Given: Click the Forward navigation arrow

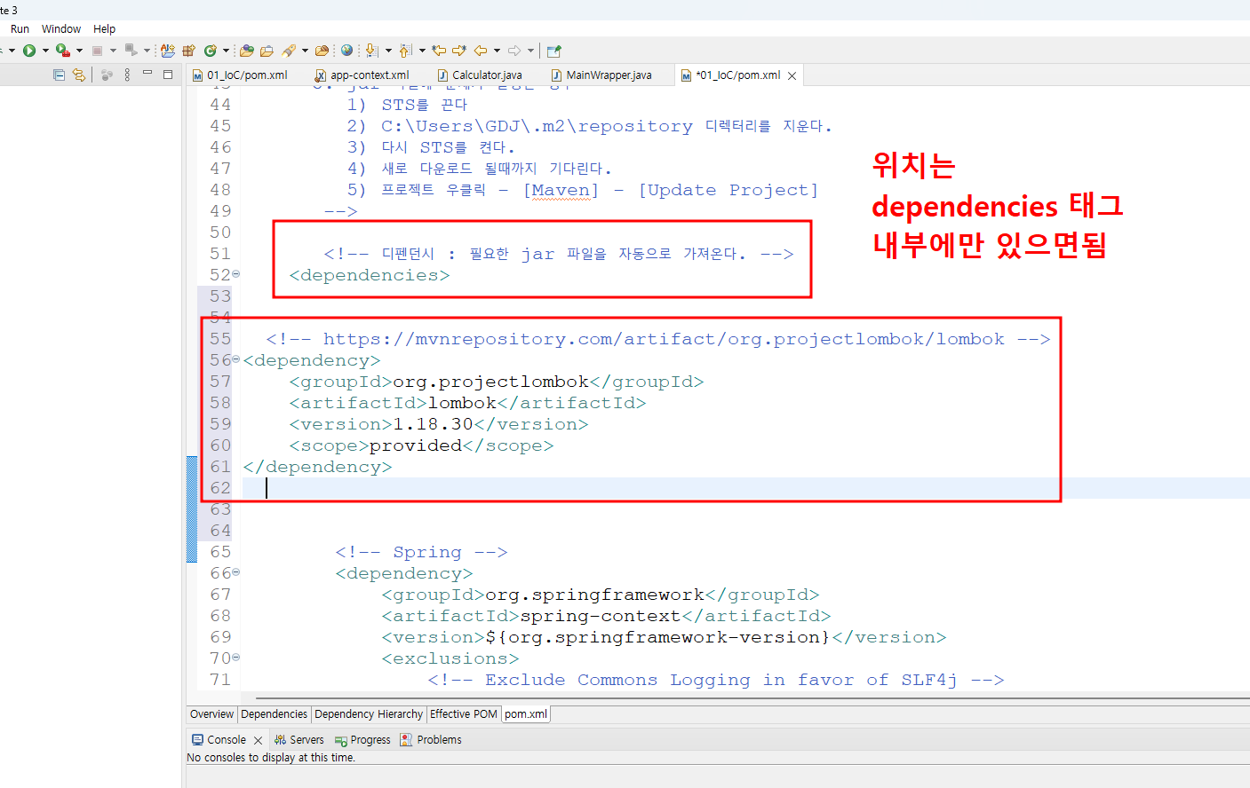Looking at the screenshot, I should tap(514, 51).
